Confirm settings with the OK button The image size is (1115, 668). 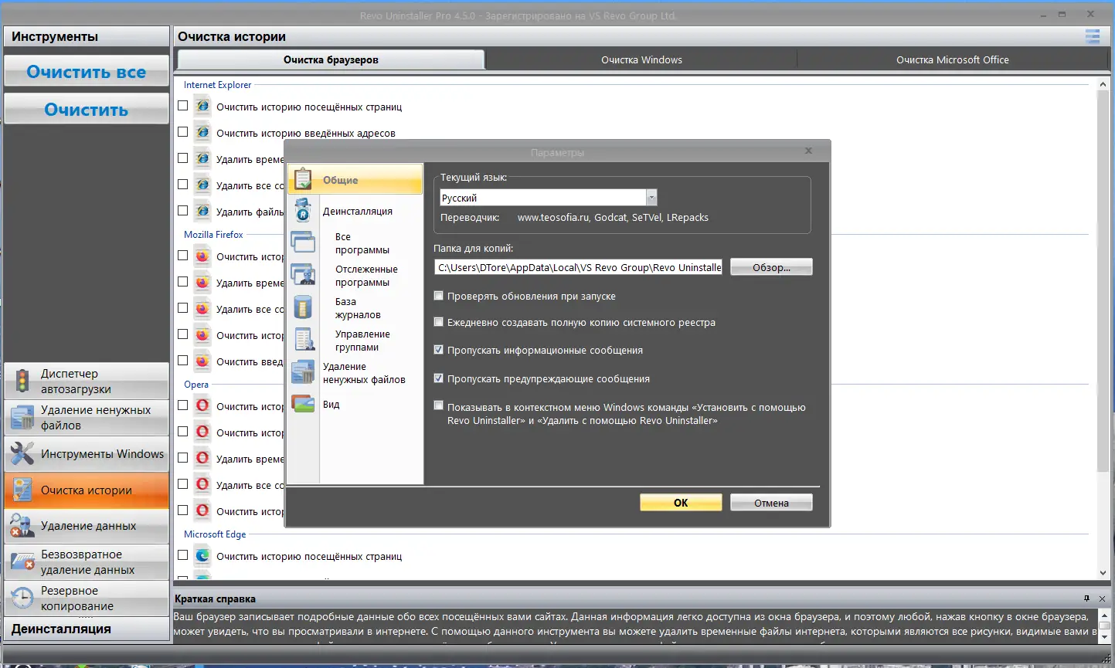(x=680, y=502)
